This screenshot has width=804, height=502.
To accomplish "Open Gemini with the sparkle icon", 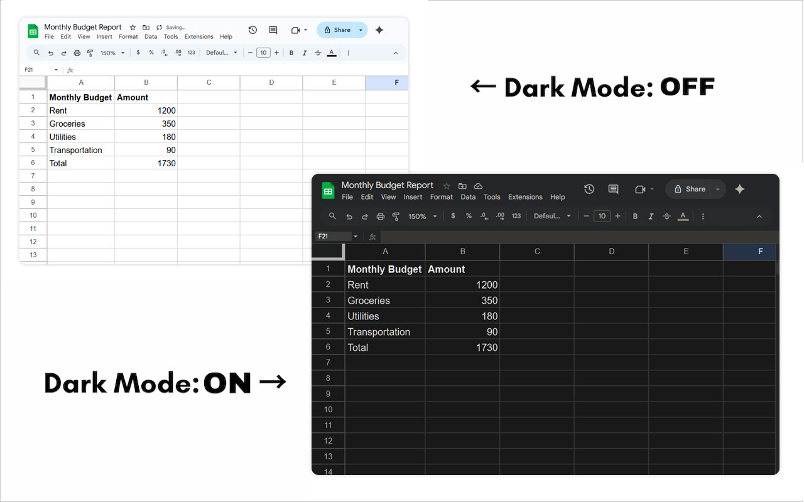I will [739, 189].
